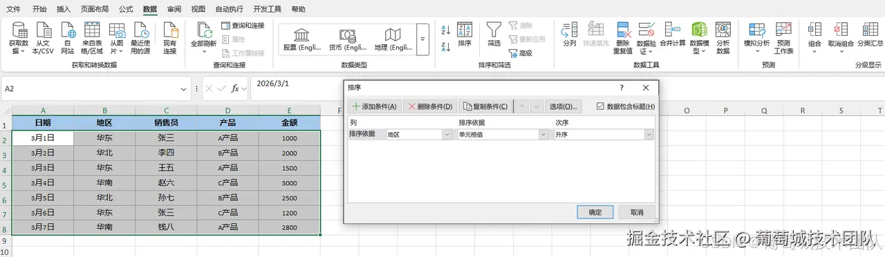
Task: Open the 公式 ribbon tab
Action: point(126,9)
